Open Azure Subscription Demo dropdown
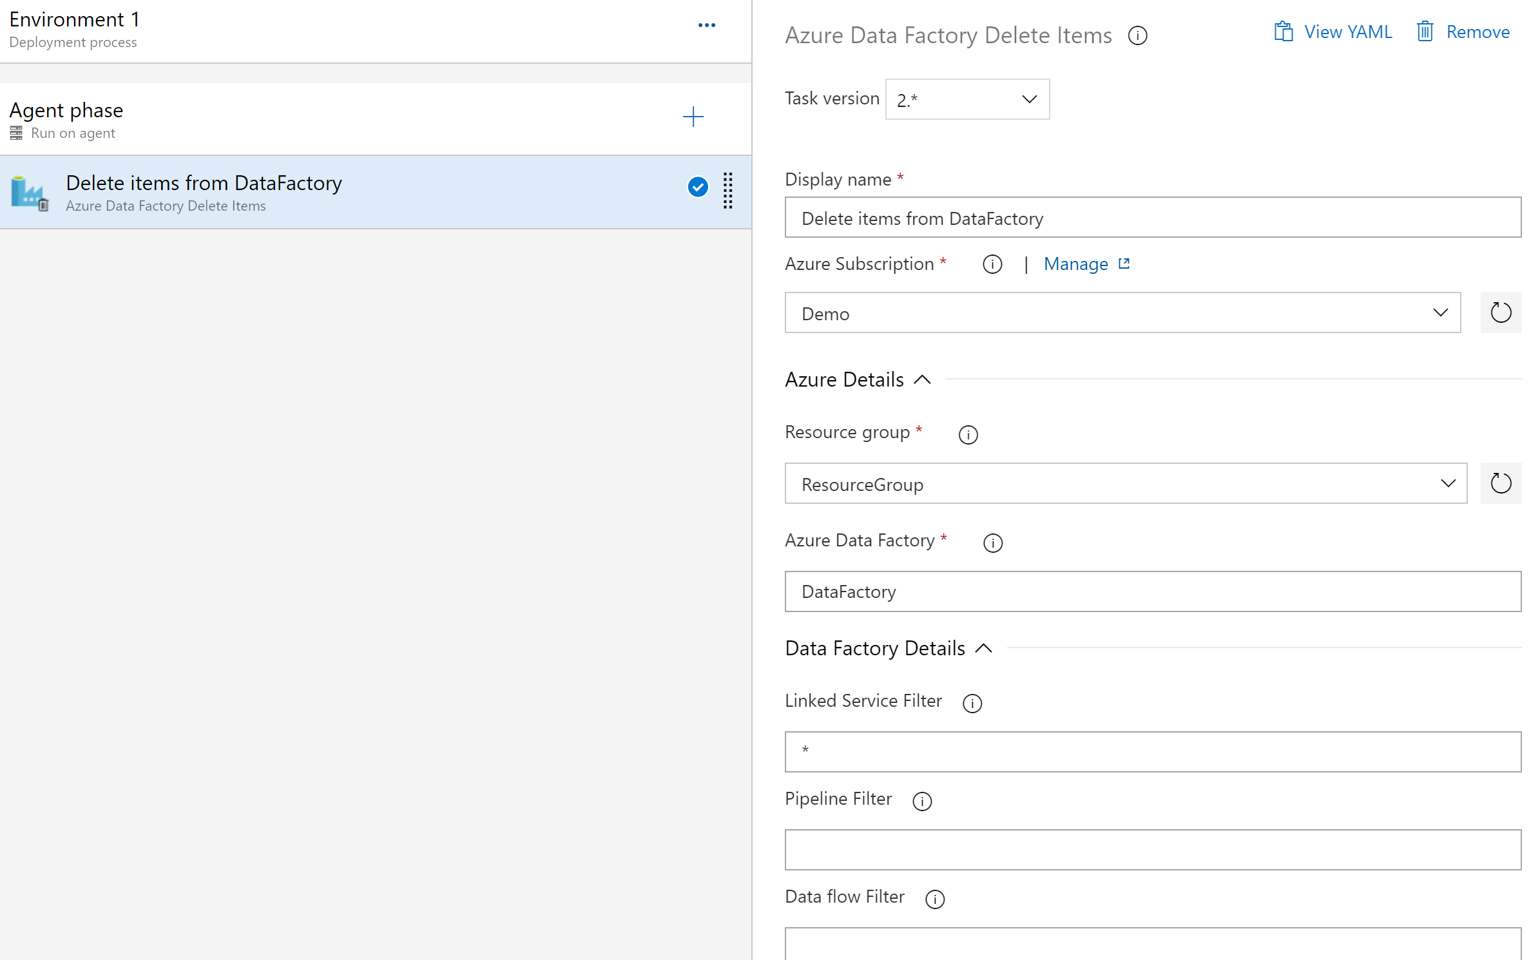Viewport: 1540px width, 960px height. [1122, 313]
